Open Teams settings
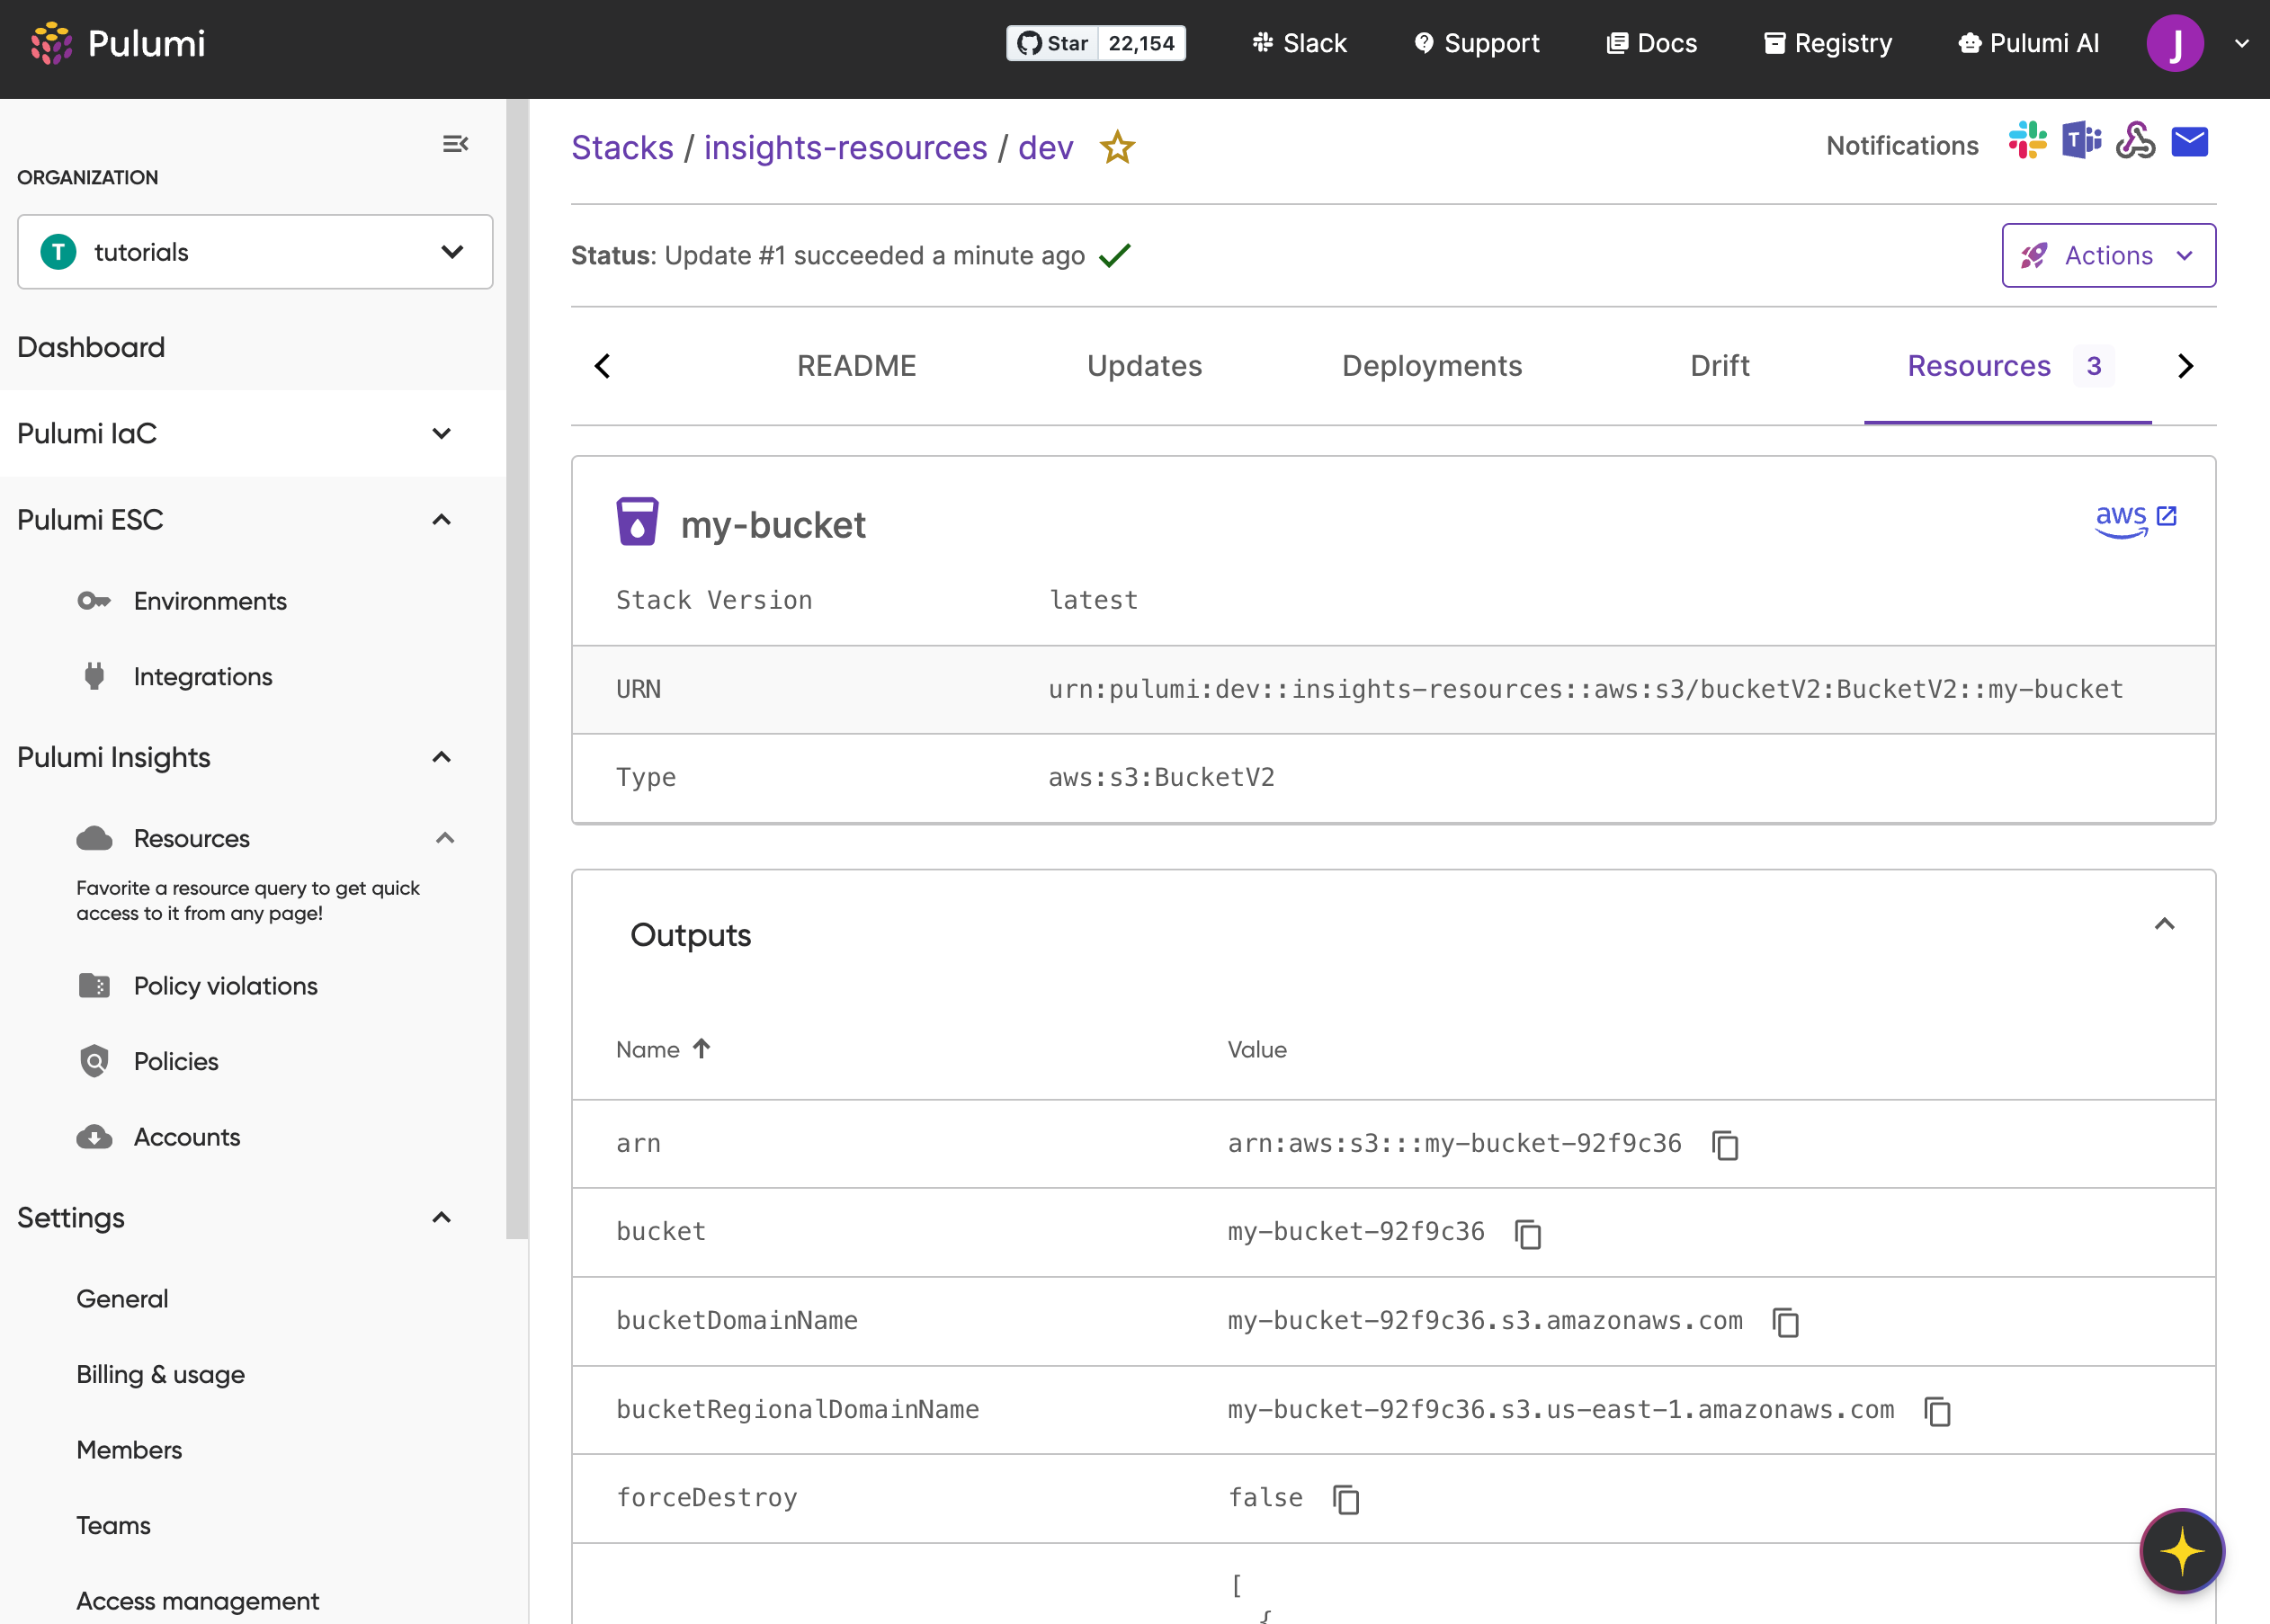The width and height of the screenshot is (2270, 1624). 113,1525
